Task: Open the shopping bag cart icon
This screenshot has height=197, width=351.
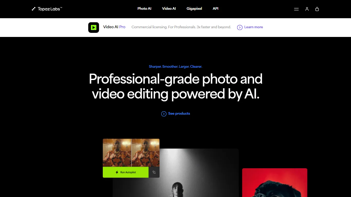Action: pyautogui.click(x=317, y=9)
